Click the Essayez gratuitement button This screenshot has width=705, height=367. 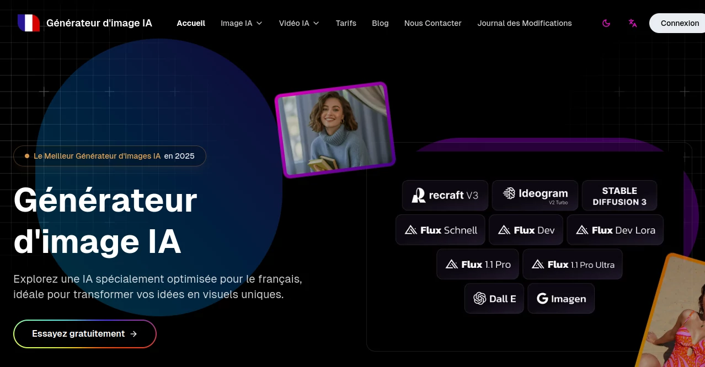click(x=84, y=333)
